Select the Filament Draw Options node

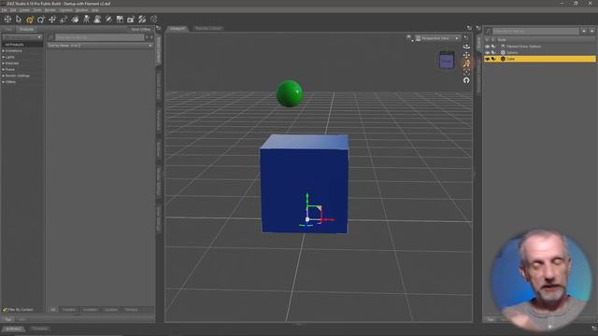point(523,47)
